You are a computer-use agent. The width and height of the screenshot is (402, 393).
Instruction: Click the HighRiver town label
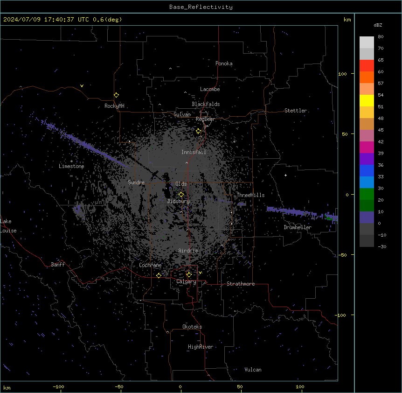pos(201,347)
